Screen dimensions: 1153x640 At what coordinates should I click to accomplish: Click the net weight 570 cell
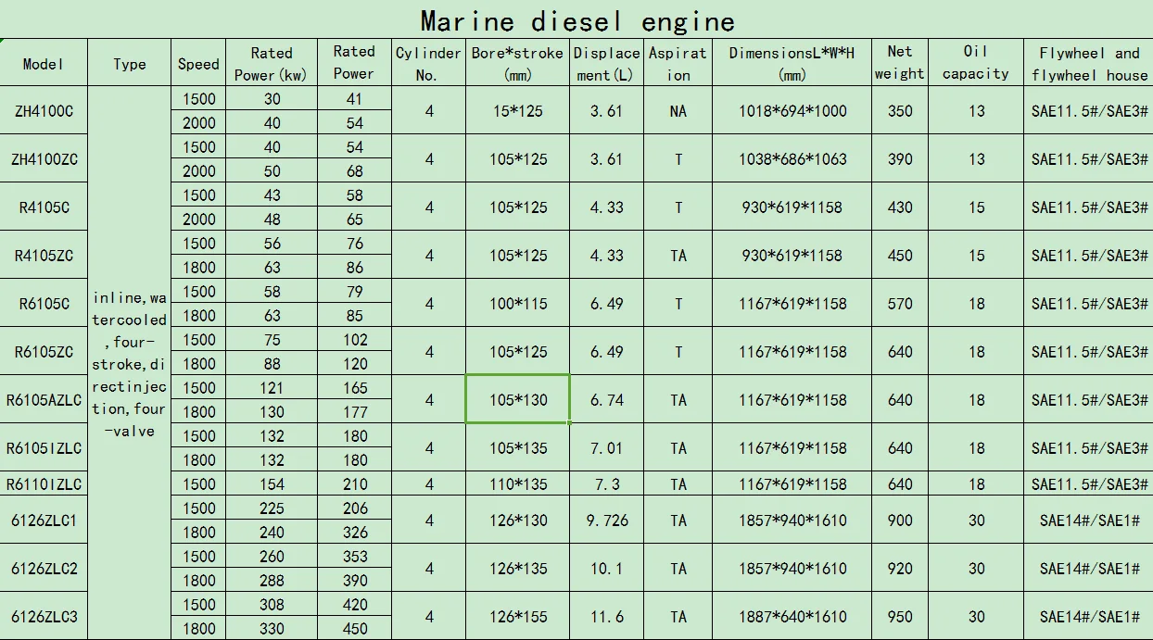tap(899, 304)
